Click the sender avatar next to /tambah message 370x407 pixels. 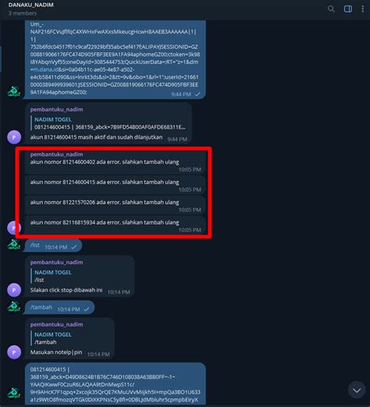click(14, 307)
